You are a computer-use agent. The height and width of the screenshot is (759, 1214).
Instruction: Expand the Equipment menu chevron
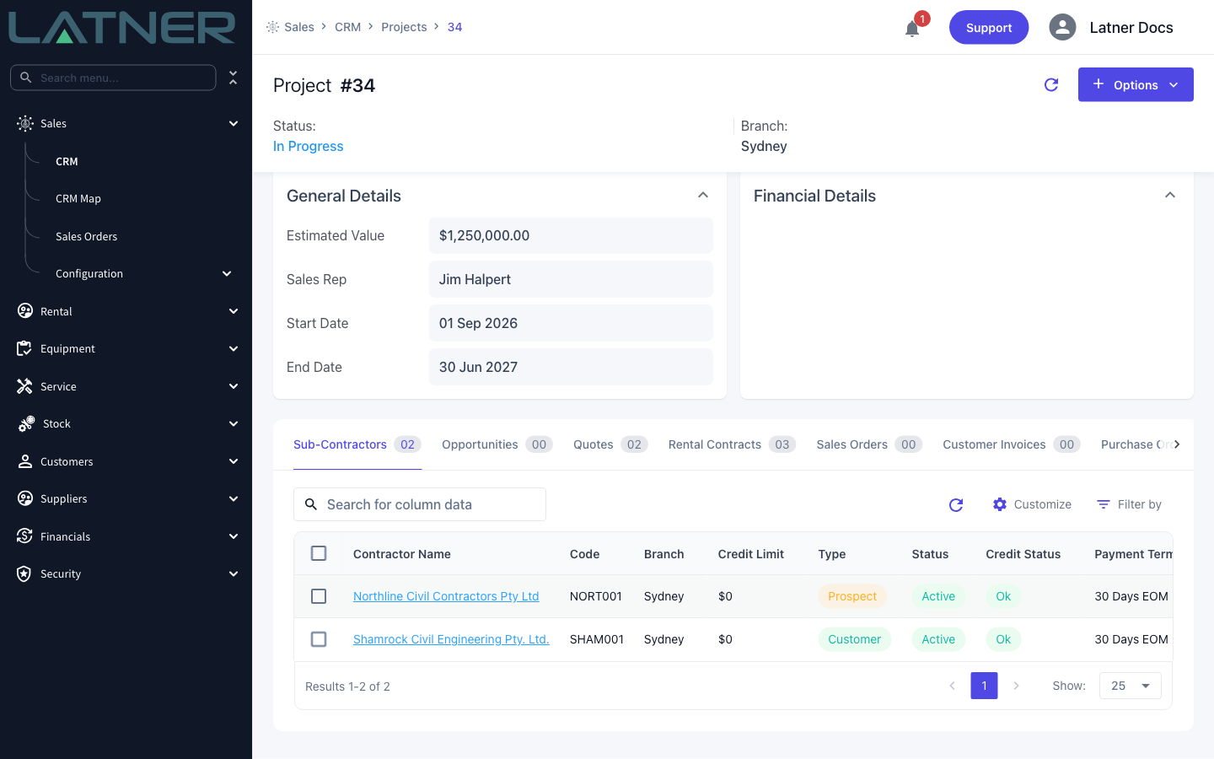point(234,348)
